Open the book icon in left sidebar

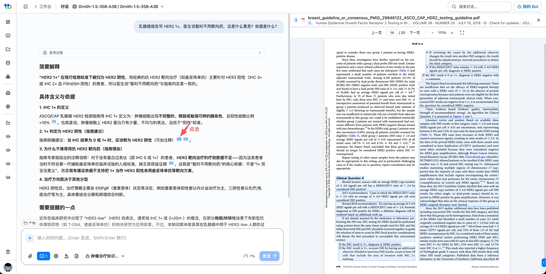(x=8, y=35)
